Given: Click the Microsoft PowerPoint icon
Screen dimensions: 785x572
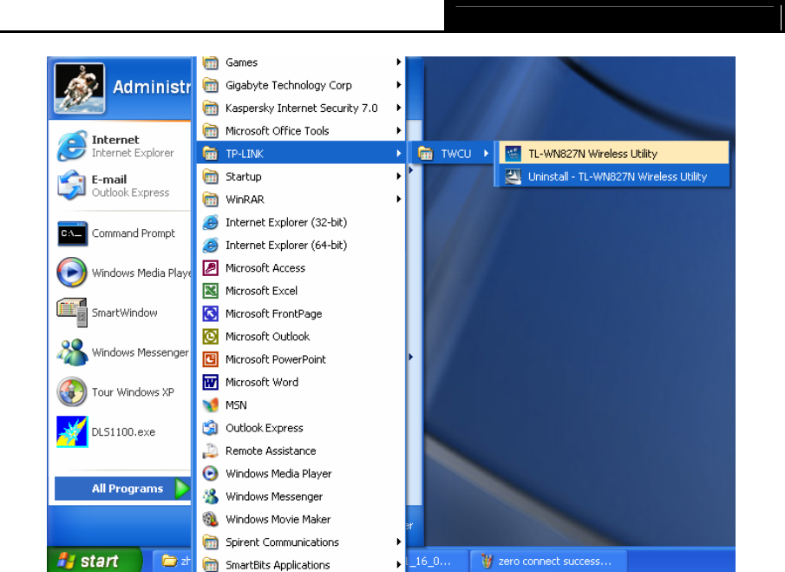Looking at the screenshot, I should tap(210, 359).
